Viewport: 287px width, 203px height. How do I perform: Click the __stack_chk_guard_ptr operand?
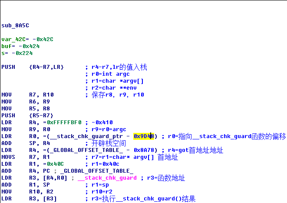tap(86, 136)
